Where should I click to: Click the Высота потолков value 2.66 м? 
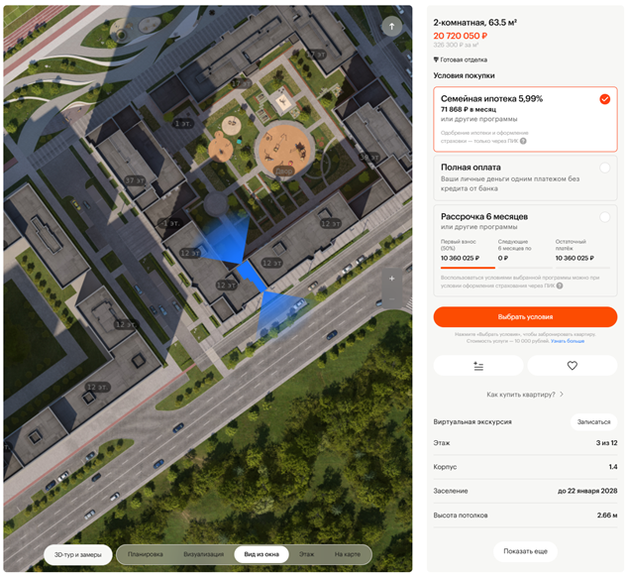[x=607, y=516]
